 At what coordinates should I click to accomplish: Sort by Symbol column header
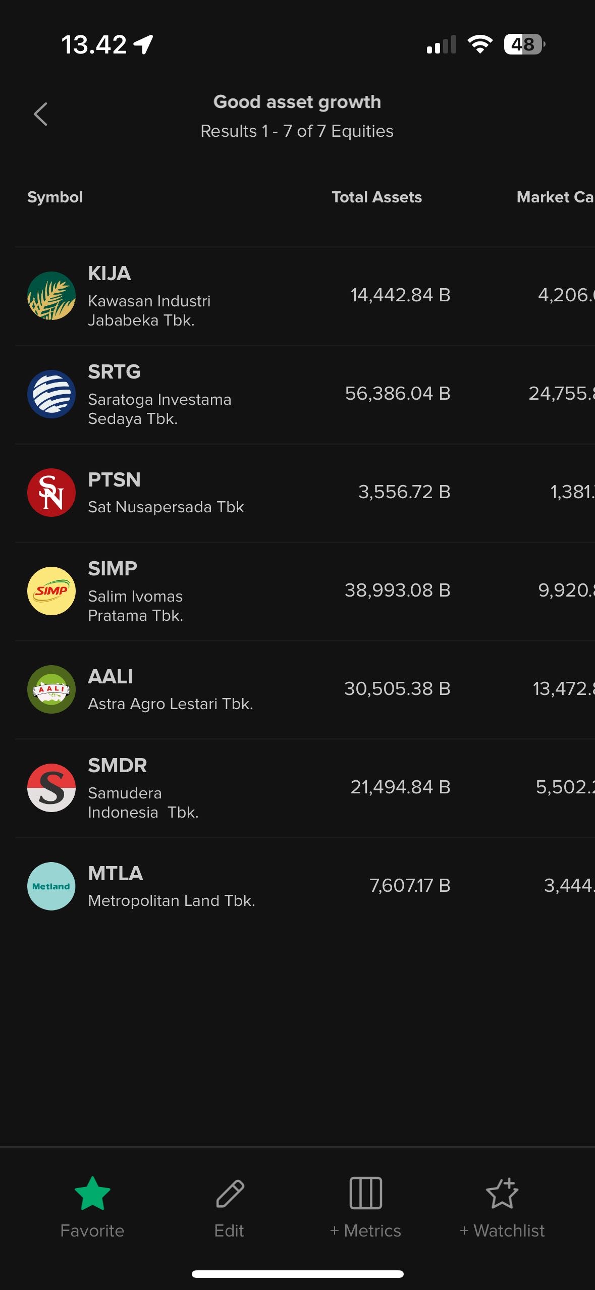pyautogui.click(x=55, y=197)
